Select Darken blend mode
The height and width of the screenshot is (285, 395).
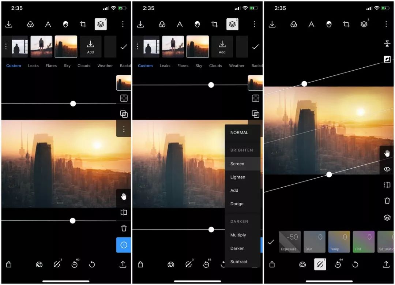237,248
